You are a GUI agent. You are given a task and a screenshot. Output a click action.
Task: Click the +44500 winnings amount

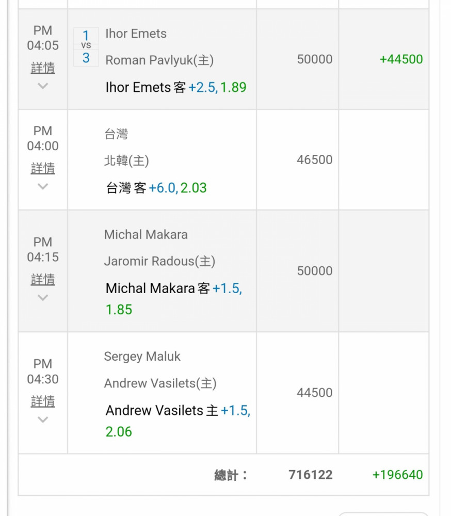[x=401, y=59]
